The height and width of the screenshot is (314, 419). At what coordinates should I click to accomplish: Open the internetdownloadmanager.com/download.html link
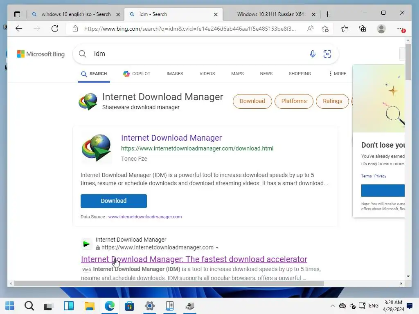[x=197, y=148]
